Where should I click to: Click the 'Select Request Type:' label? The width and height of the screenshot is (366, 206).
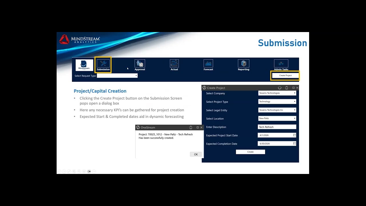(85, 76)
